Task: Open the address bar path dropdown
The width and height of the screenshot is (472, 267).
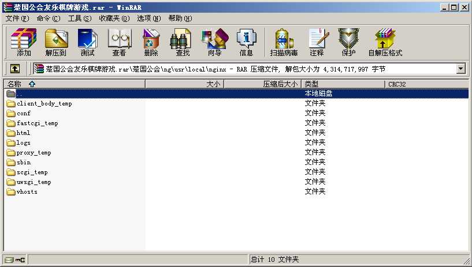Action: [x=460, y=69]
